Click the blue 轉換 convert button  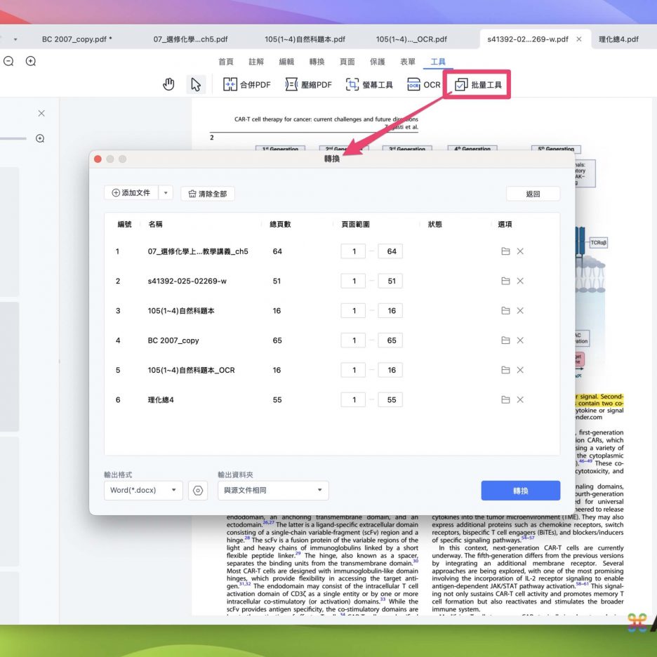pos(520,491)
